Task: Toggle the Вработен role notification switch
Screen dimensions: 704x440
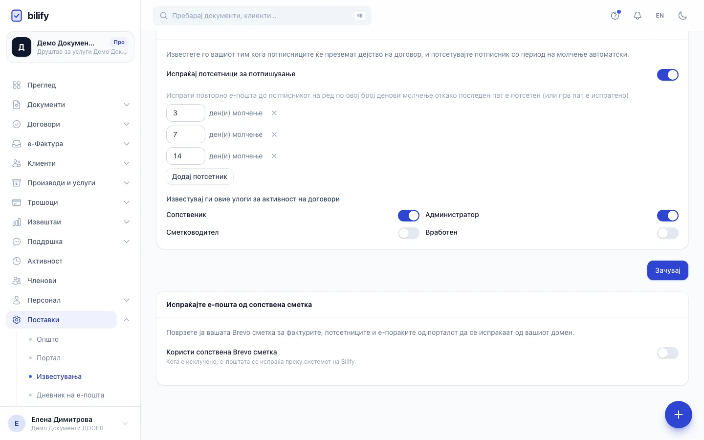Action: click(668, 233)
